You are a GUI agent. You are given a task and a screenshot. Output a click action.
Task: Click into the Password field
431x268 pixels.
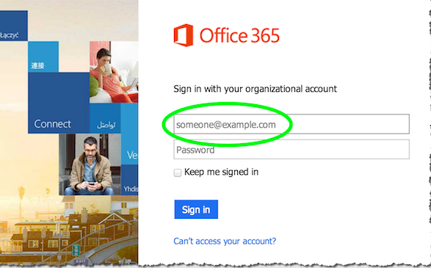point(291,149)
